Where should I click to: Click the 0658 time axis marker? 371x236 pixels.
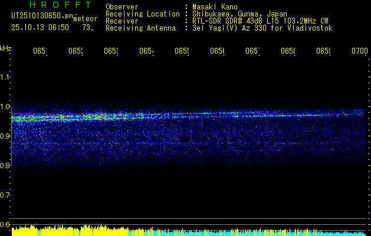tap(288, 51)
